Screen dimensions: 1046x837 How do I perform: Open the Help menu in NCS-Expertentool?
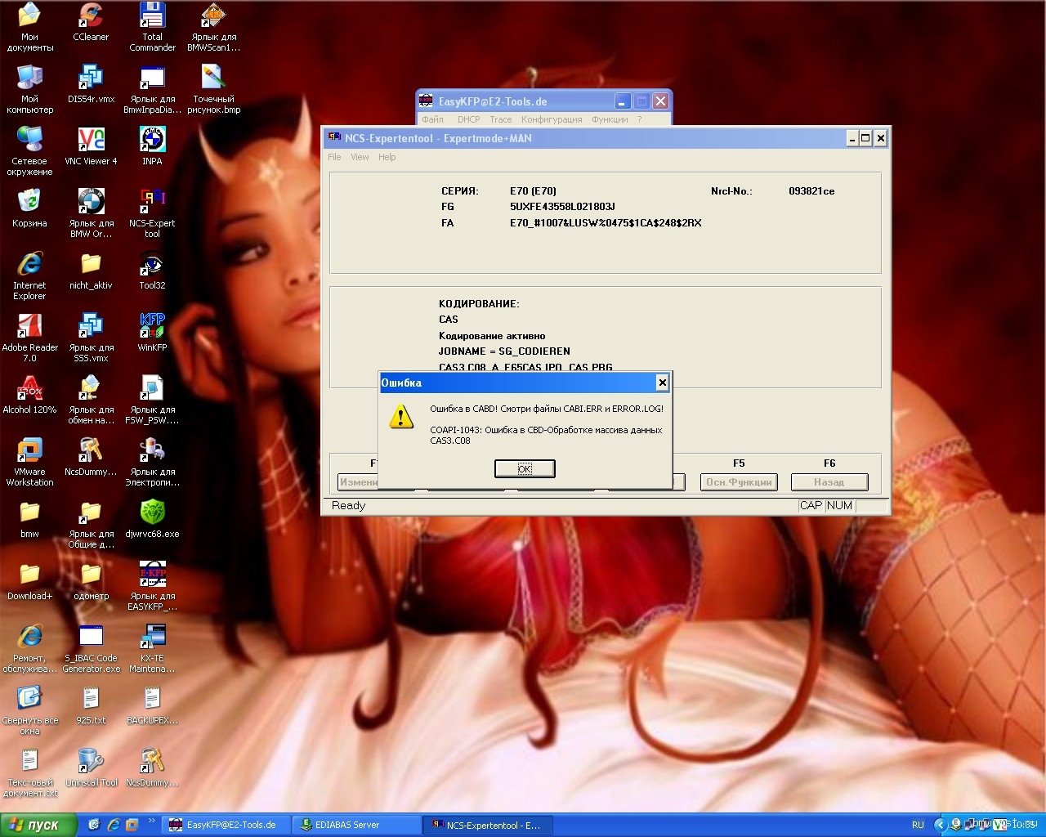click(387, 157)
